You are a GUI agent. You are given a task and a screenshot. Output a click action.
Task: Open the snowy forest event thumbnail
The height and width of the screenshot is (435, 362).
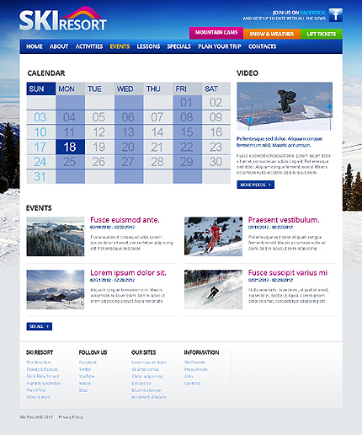coord(56,236)
